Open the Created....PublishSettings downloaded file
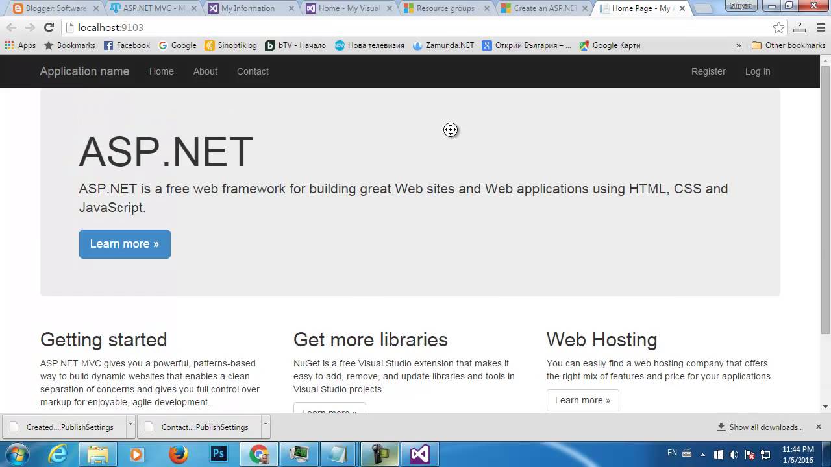Image resolution: width=831 pixels, height=467 pixels. coord(65,427)
